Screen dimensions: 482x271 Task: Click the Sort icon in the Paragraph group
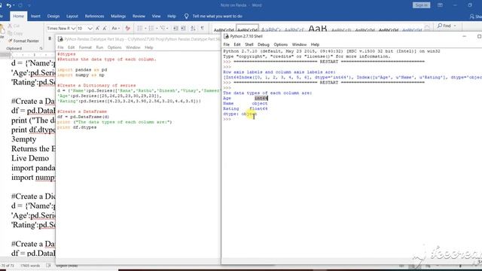[193, 29]
